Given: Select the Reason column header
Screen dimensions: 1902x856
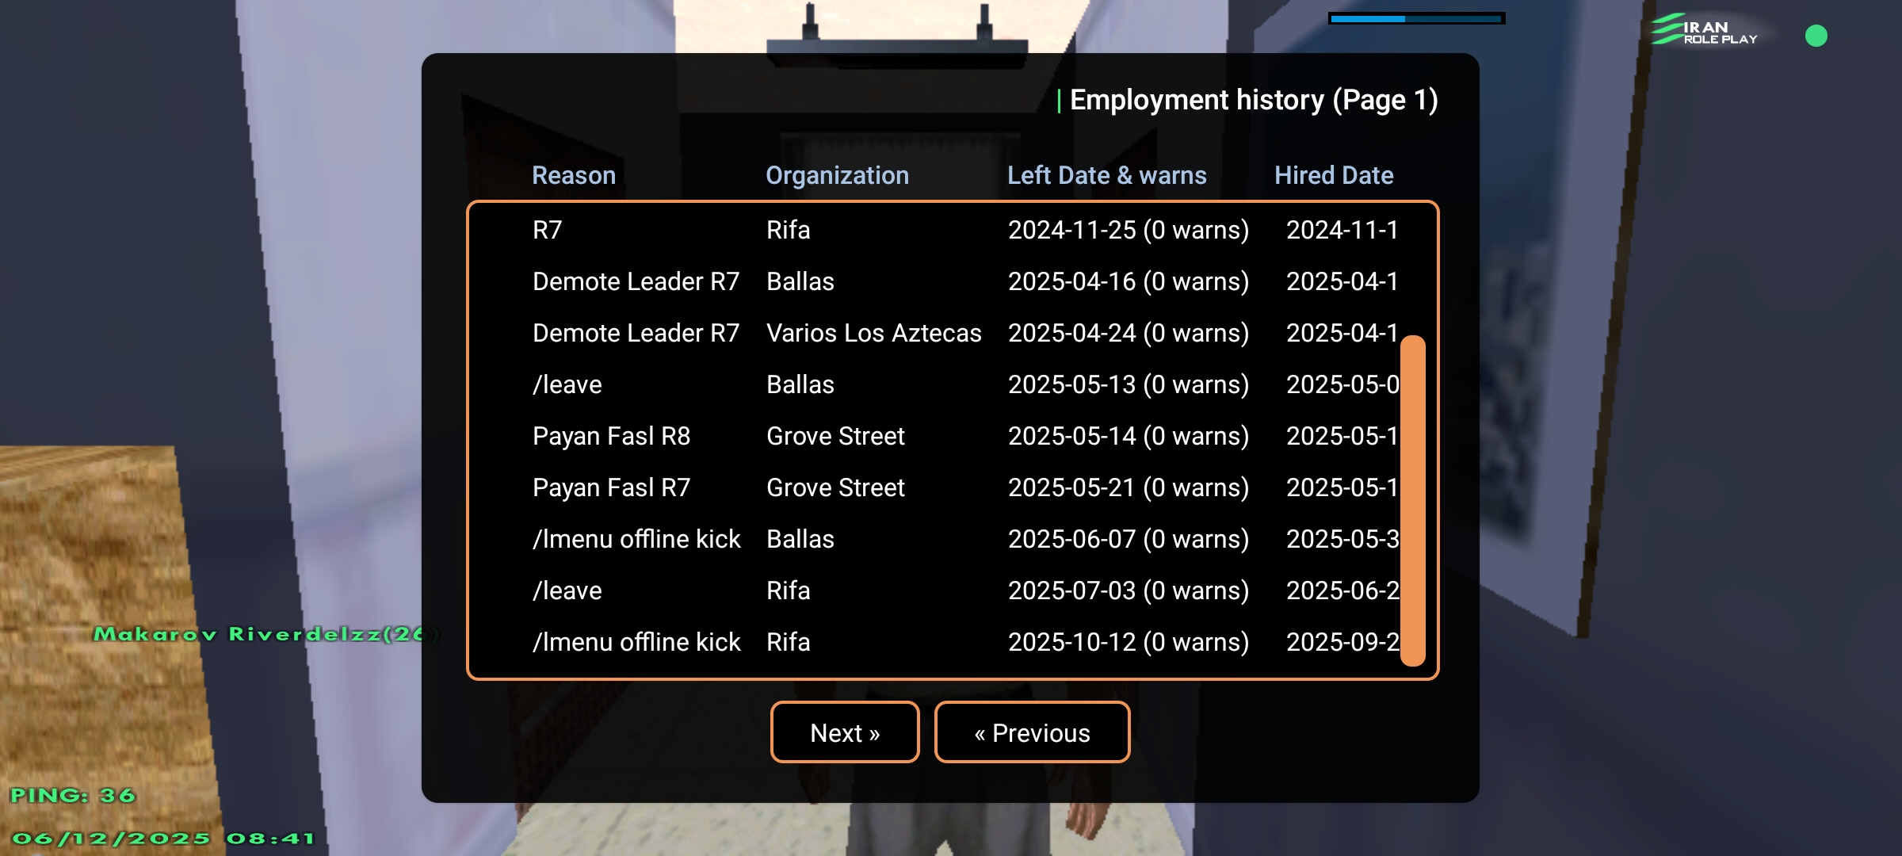Looking at the screenshot, I should pos(573,175).
